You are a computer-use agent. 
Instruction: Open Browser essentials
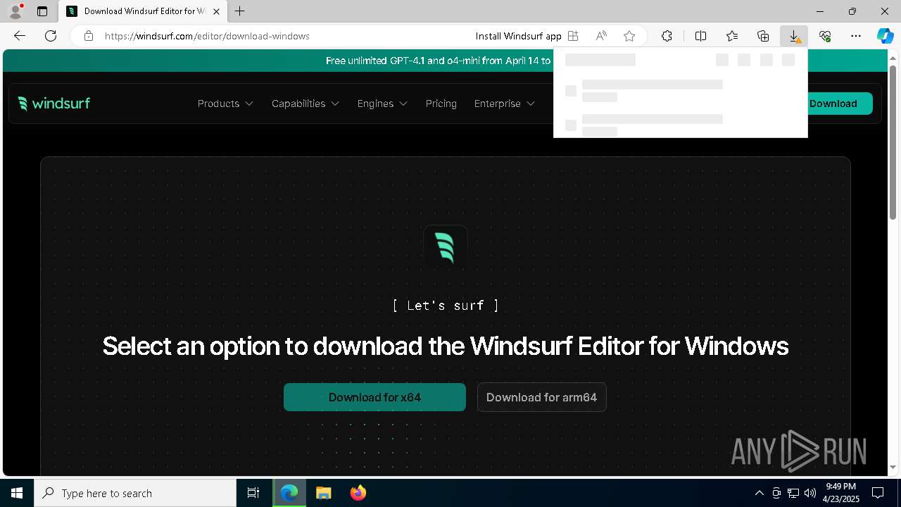pos(825,36)
